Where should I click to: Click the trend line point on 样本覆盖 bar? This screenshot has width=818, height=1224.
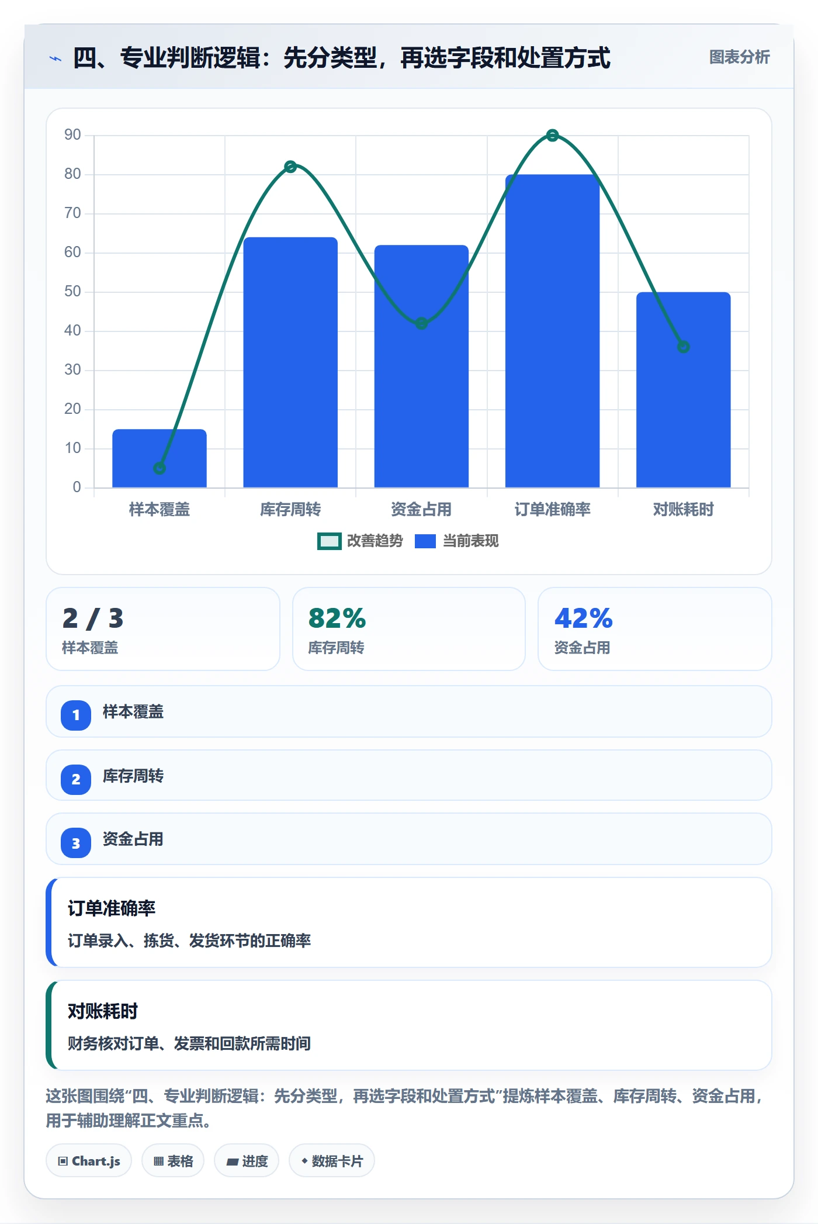click(x=160, y=468)
